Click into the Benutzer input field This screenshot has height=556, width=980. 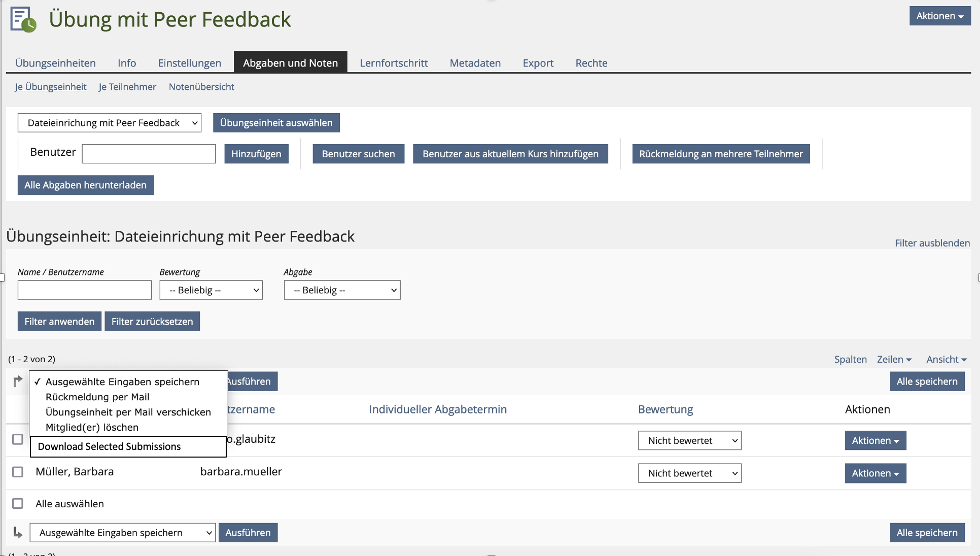(149, 154)
